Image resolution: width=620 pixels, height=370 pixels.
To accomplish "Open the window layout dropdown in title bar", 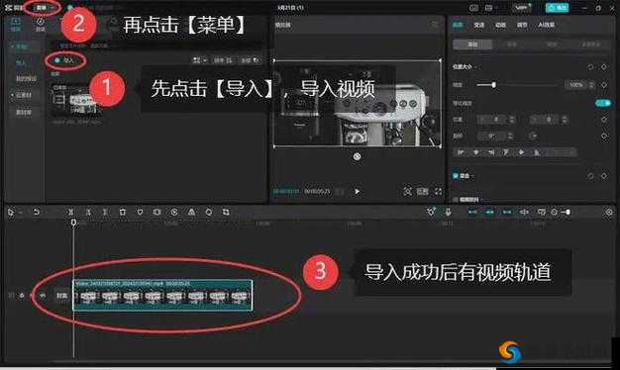I will pos(490,8).
